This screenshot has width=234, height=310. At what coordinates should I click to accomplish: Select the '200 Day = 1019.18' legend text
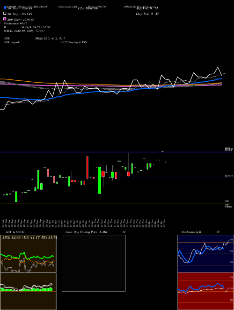(x=21, y=20)
